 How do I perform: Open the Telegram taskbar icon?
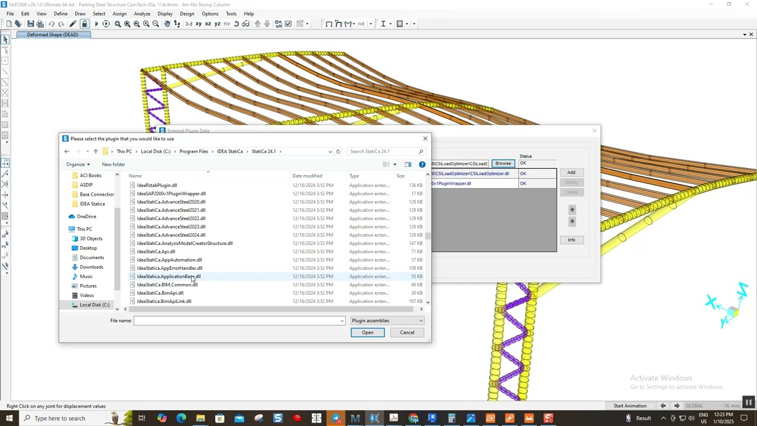click(x=336, y=418)
